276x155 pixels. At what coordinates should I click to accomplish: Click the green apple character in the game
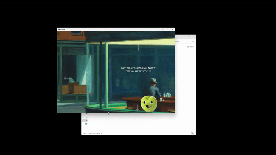(x=149, y=104)
